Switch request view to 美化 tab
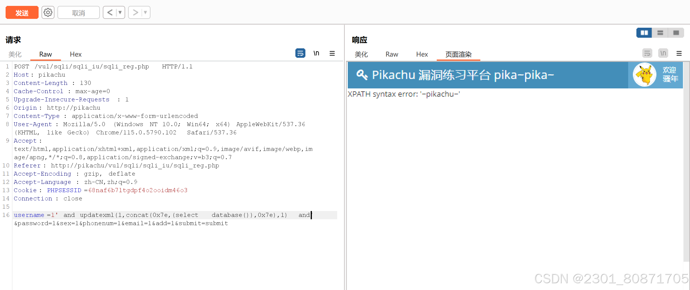This screenshot has width=690, height=290. [x=15, y=54]
